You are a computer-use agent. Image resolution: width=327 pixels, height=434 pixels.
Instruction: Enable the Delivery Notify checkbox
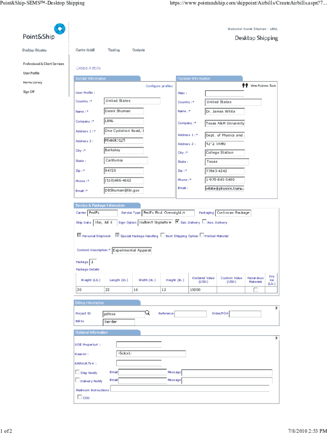[x=77, y=380]
